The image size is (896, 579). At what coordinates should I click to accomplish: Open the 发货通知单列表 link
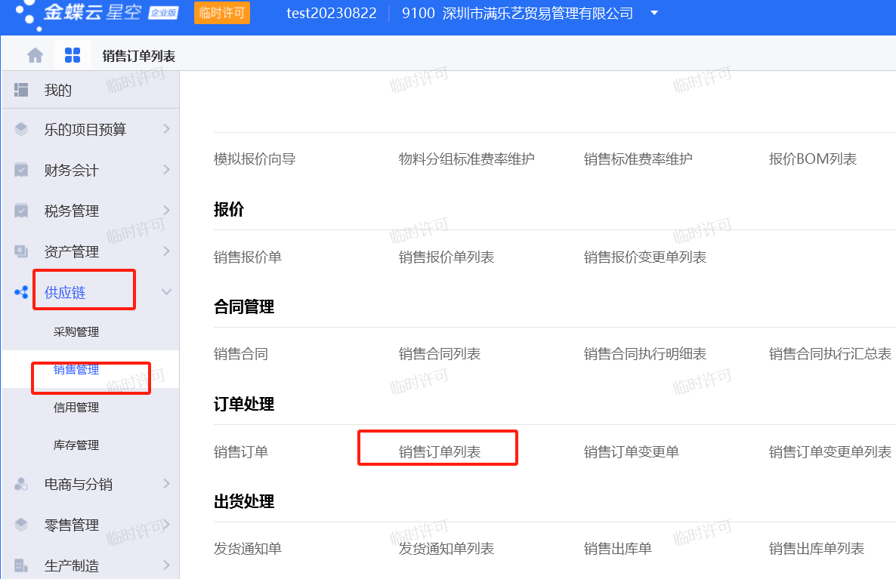(446, 549)
